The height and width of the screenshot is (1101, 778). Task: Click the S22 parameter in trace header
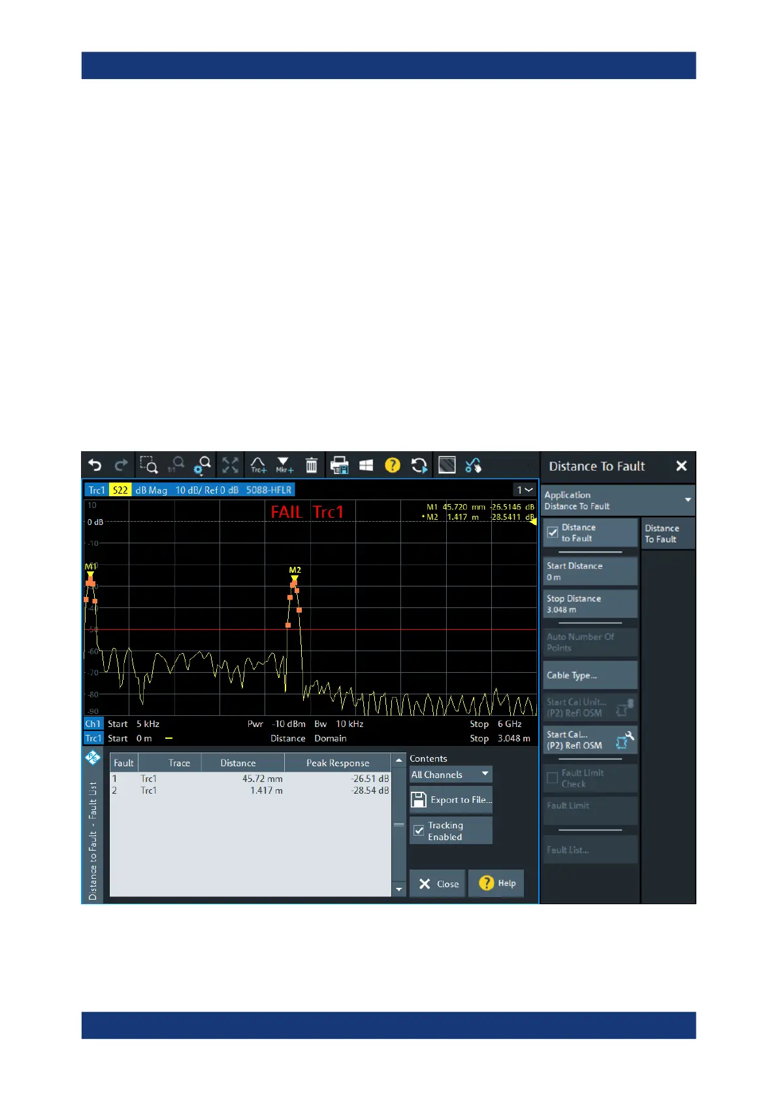tap(120, 490)
